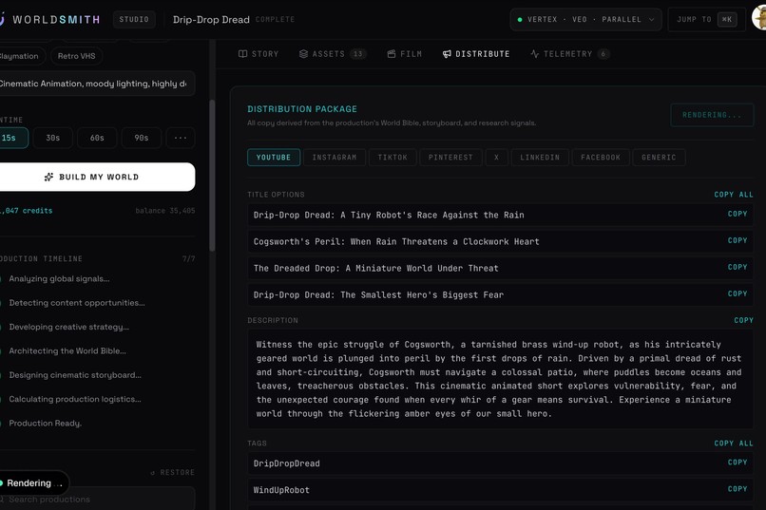The width and height of the screenshot is (766, 510).
Task: Click the Distribute megaphone icon
Action: click(x=447, y=54)
